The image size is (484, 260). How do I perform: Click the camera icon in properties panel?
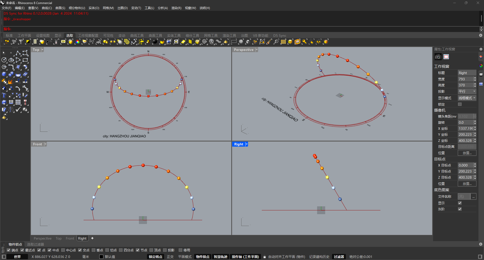[x=438, y=57]
